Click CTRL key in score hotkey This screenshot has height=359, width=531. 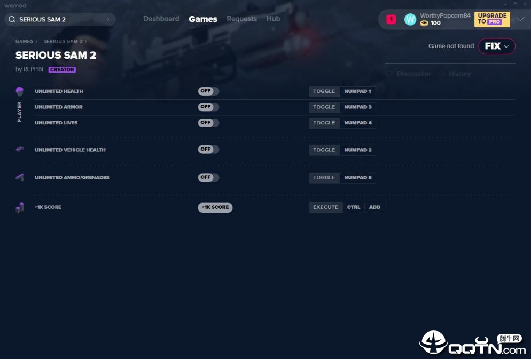(354, 207)
